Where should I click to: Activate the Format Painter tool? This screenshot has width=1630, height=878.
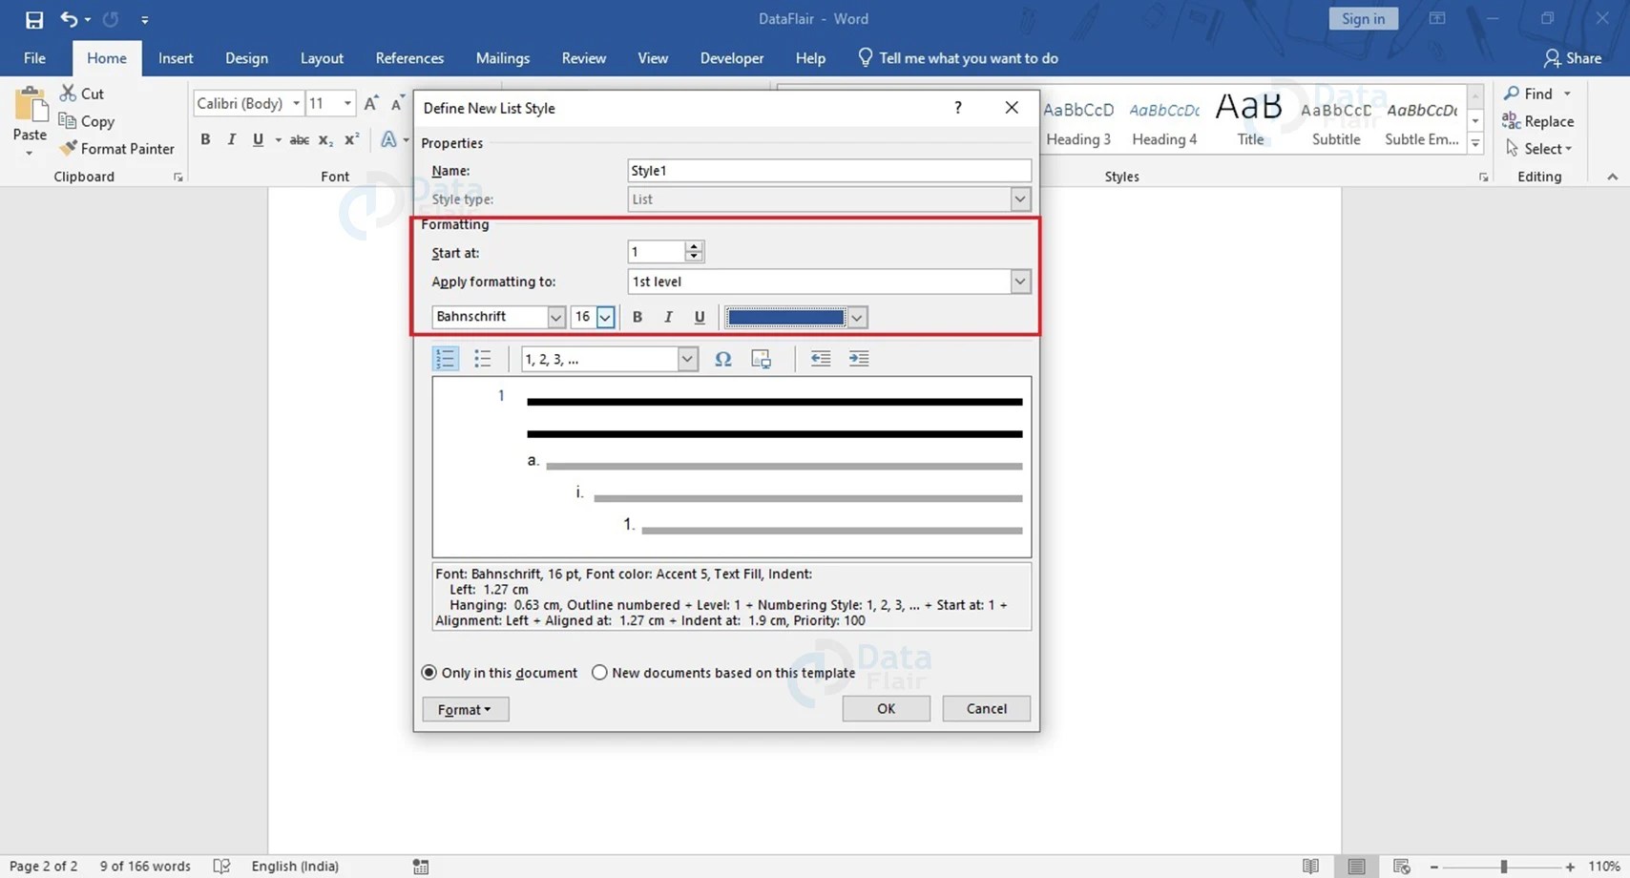click(x=116, y=148)
